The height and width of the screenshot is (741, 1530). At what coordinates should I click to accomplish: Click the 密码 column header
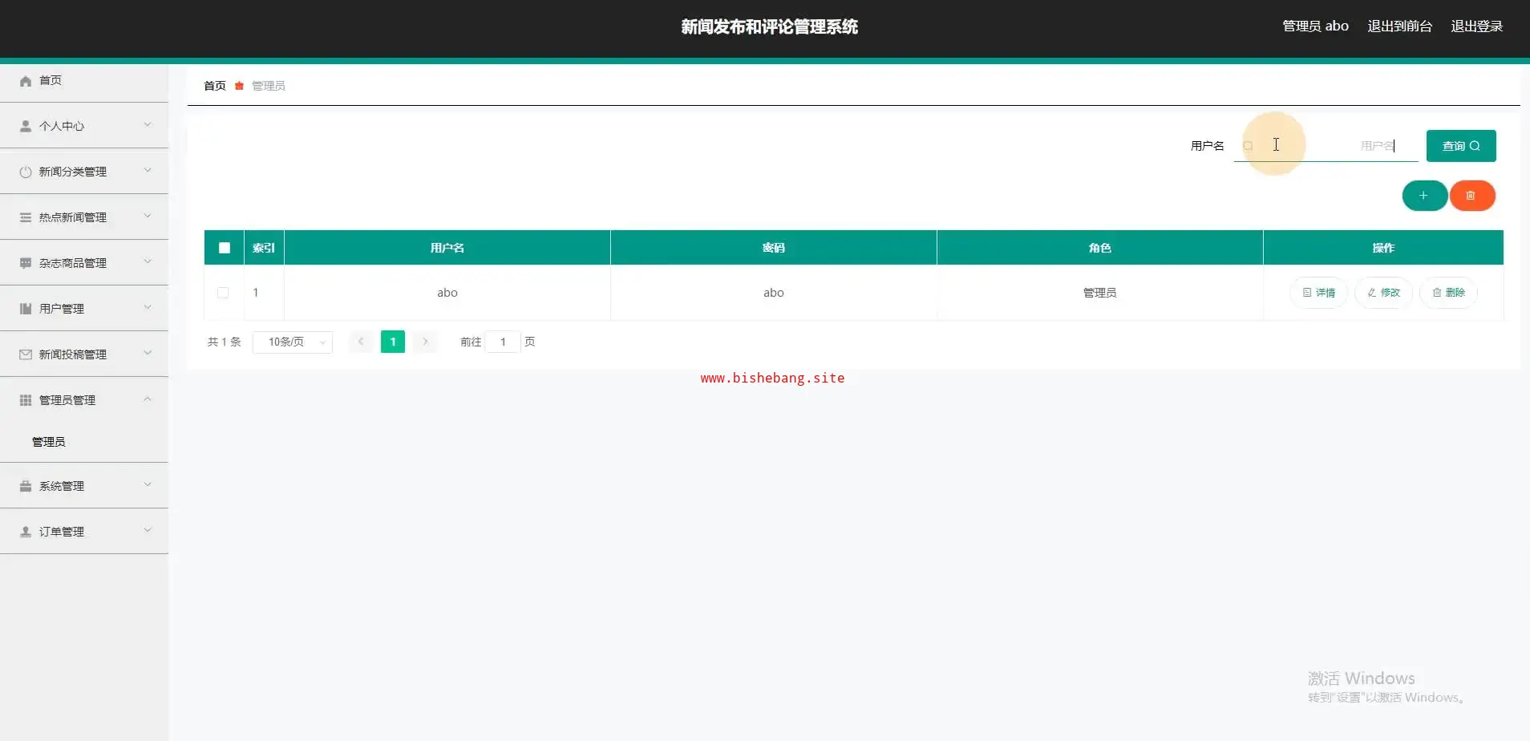(x=774, y=248)
